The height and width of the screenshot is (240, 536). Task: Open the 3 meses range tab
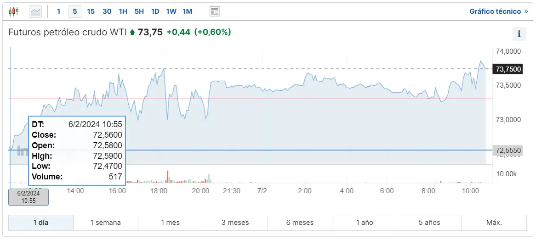coord(235,223)
